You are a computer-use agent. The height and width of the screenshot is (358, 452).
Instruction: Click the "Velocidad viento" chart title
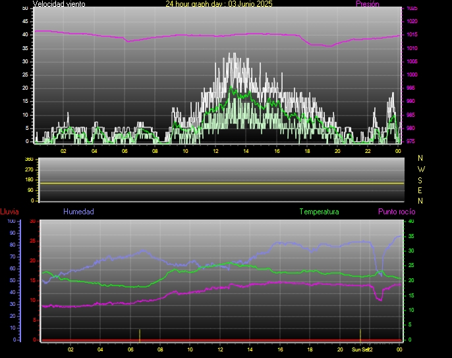coord(59,4)
